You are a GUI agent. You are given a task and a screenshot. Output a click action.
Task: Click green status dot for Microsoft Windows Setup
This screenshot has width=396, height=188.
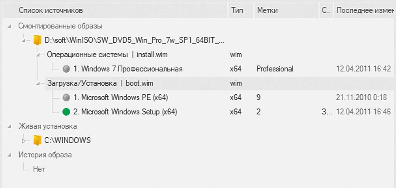click(x=66, y=112)
